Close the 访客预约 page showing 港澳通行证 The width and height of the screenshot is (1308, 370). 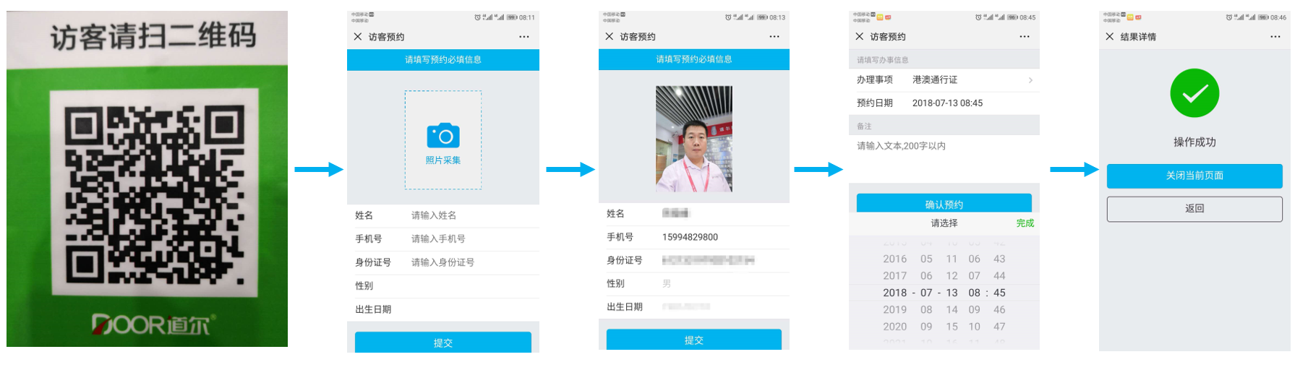(x=859, y=36)
